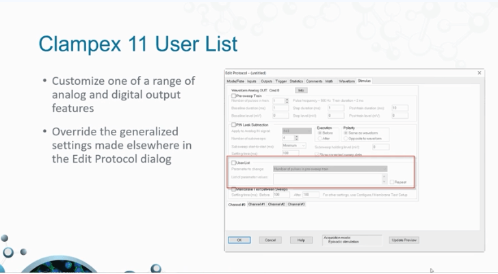Click the parameter values list scrollbar

(x=384, y=179)
